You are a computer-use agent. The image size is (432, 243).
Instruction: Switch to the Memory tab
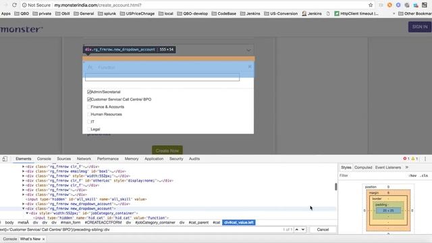tap(132, 159)
